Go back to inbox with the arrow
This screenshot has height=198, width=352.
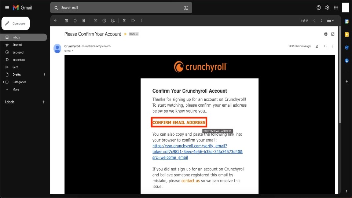click(55, 21)
